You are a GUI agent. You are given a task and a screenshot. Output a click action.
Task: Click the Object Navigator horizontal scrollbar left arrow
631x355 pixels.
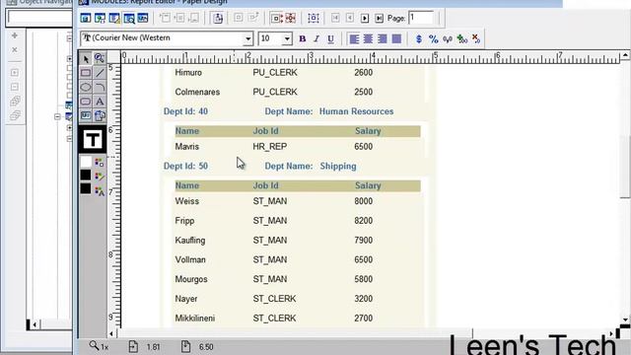35,324
